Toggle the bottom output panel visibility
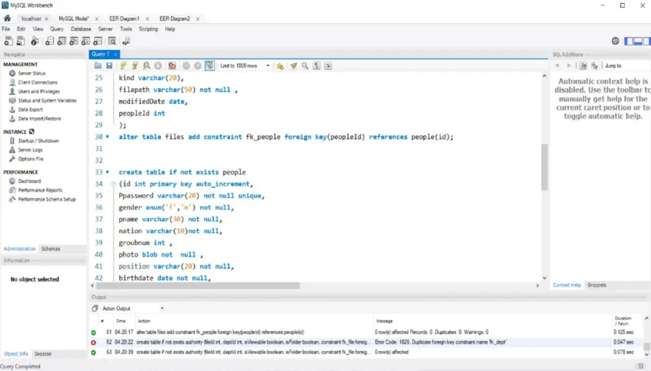This screenshot has width=651, height=371. tap(638, 41)
